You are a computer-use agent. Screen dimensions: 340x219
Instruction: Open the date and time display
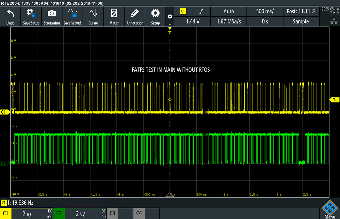330,11
